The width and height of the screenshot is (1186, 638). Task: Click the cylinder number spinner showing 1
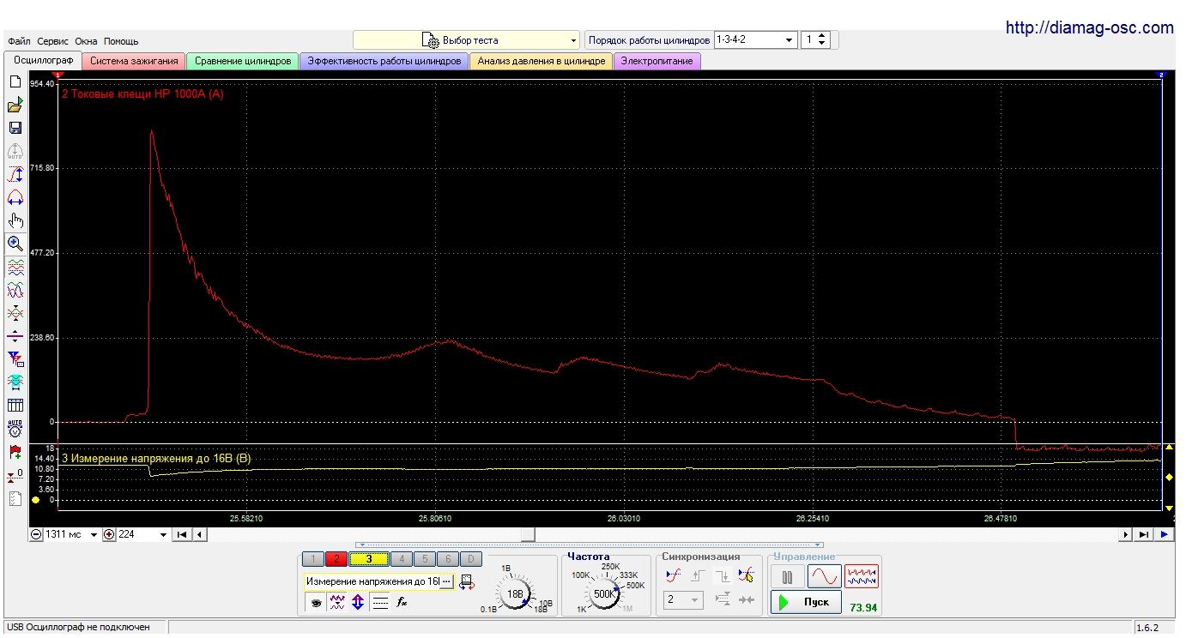[x=814, y=40]
